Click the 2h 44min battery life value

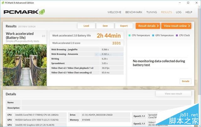[109, 36]
